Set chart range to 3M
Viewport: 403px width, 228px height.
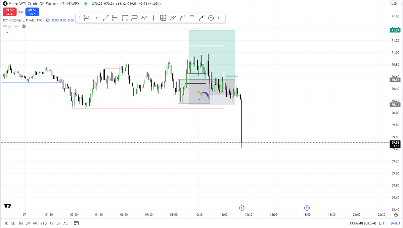(28, 223)
